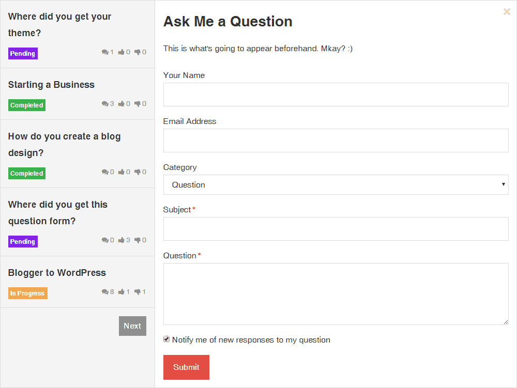Screen dimensions: 517x388
Task: Click thumbs-up icon on Starting a Business
Action: (x=121, y=104)
